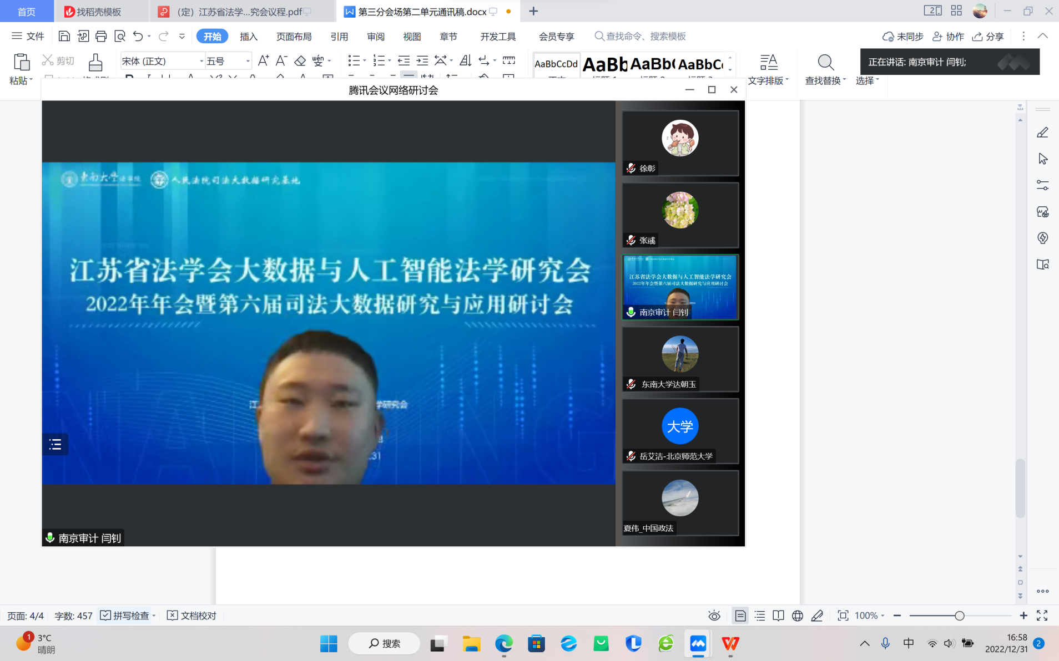Toggle the document proofreading button
The image size is (1059, 661).
[x=192, y=616]
